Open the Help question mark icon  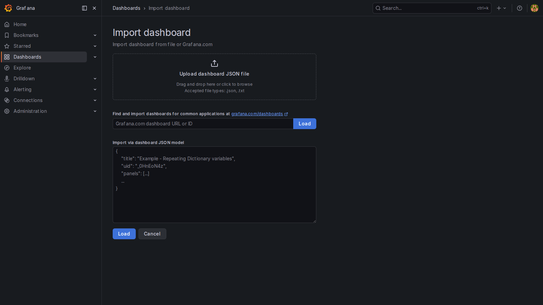519,8
